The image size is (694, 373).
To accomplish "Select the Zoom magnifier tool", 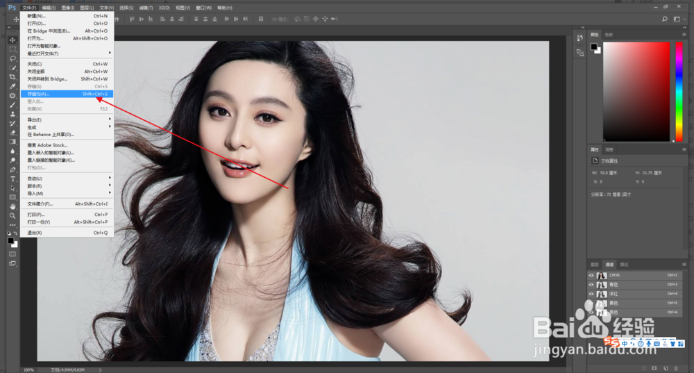I will tap(12, 216).
